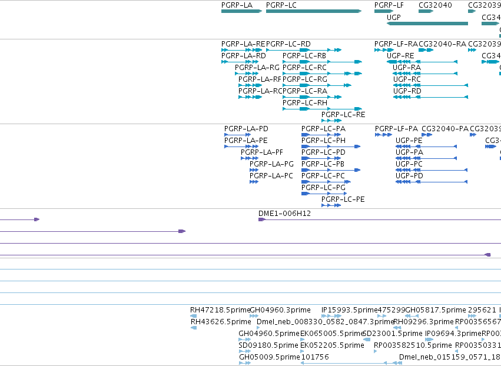Click protein PGRP-LF-PA
The image size is (501, 366).
[383, 135]
